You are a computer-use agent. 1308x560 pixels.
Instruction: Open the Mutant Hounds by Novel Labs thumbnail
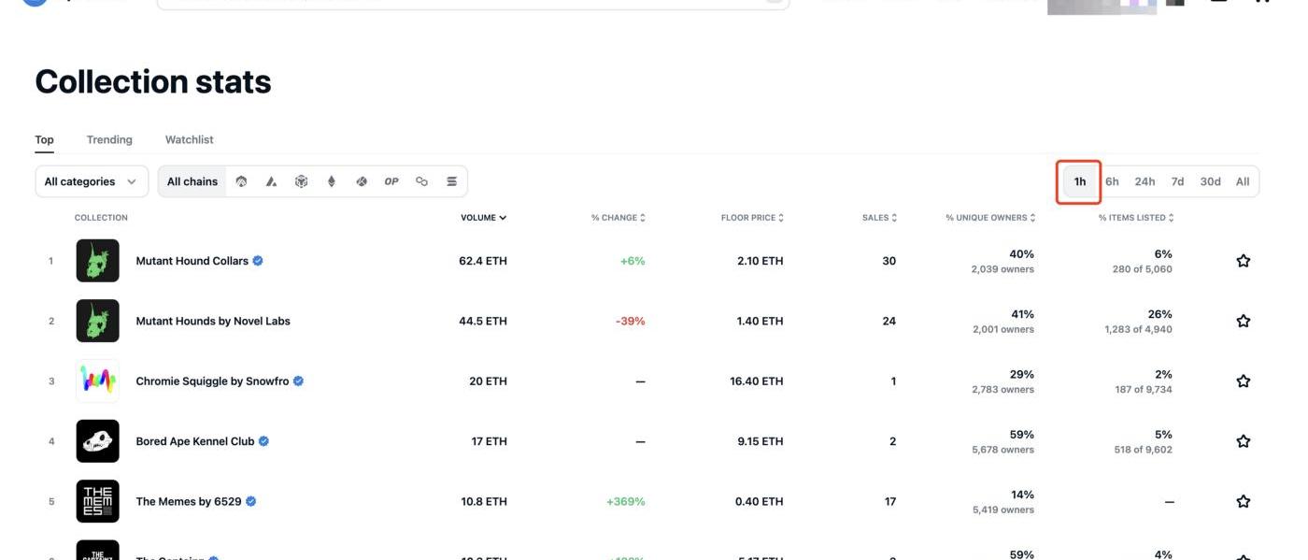(x=98, y=321)
